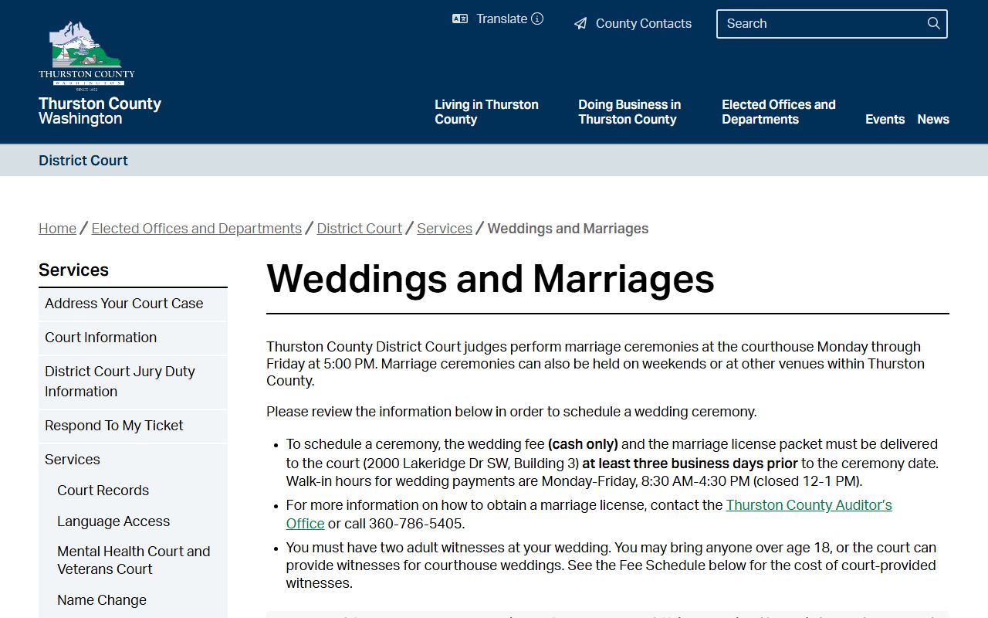Select Court Information sidebar item
Viewport: 988px width, 618px height.
click(x=133, y=338)
